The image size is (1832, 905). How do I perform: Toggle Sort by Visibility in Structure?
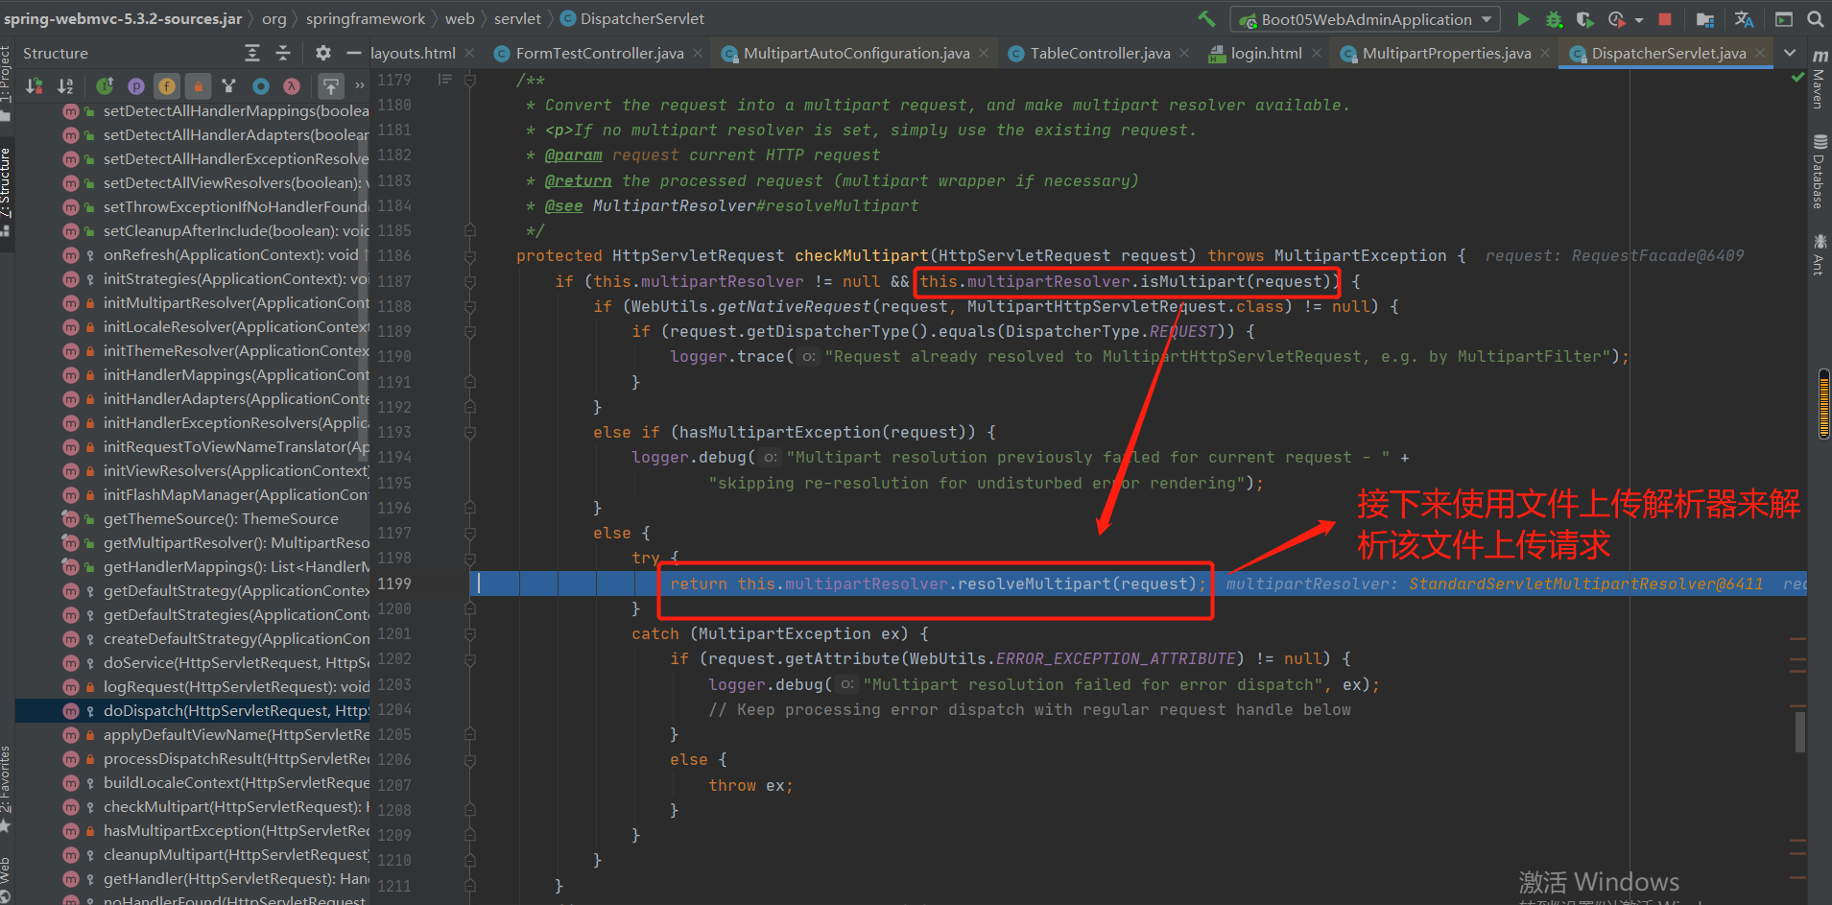point(34,86)
